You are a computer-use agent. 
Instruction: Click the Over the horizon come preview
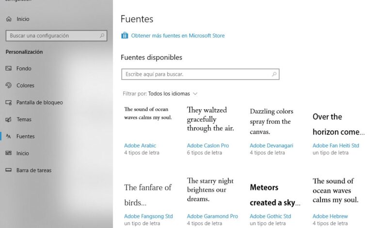(339, 124)
